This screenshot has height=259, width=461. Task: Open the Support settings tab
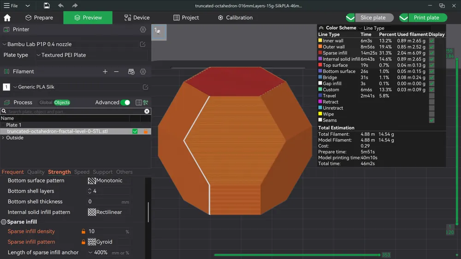point(103,172)
